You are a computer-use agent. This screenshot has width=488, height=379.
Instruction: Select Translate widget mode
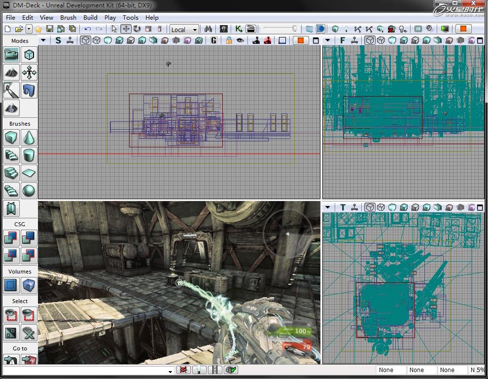click(126, 29)
